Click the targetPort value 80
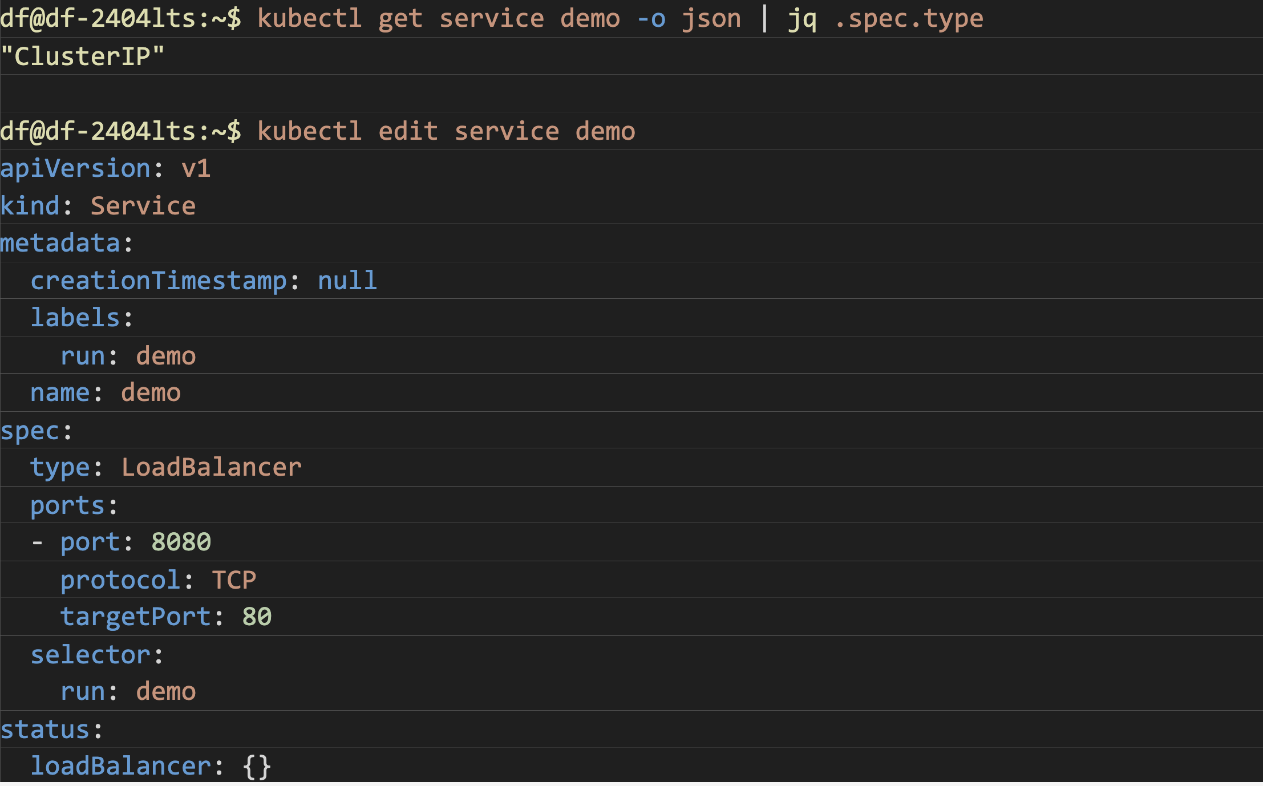 pyautogui.click(x=257, y=617)
